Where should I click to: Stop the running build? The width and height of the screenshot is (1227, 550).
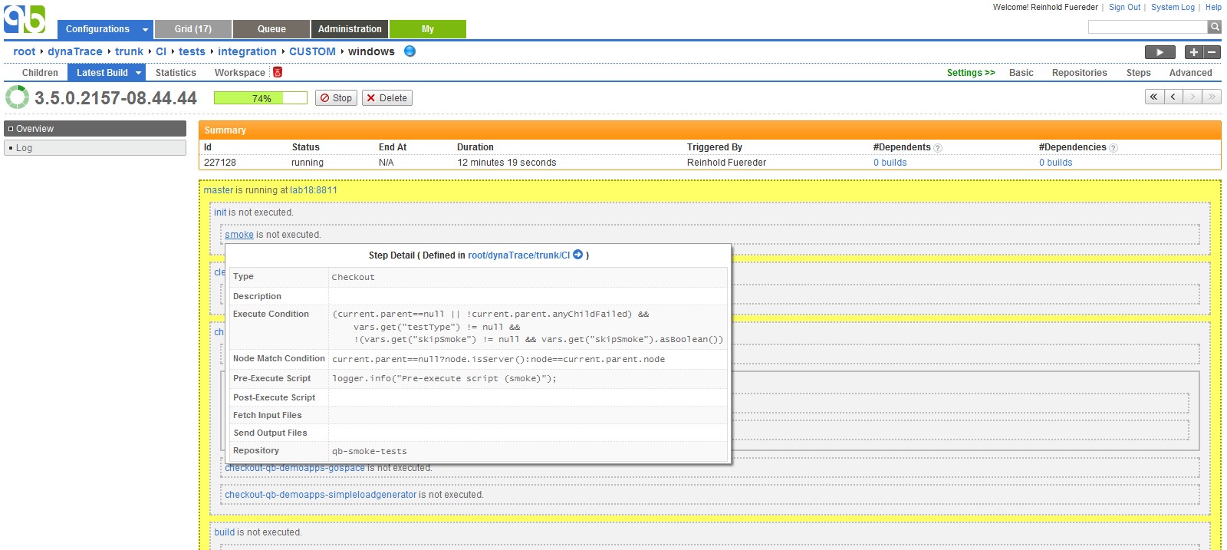pos(336,98)
